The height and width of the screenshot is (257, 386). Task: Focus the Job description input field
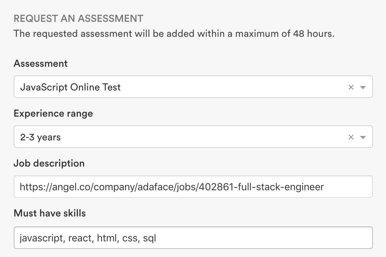193,187
